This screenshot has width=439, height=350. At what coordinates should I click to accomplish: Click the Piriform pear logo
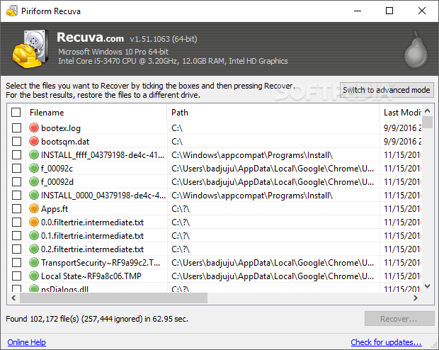pos(416,50)
